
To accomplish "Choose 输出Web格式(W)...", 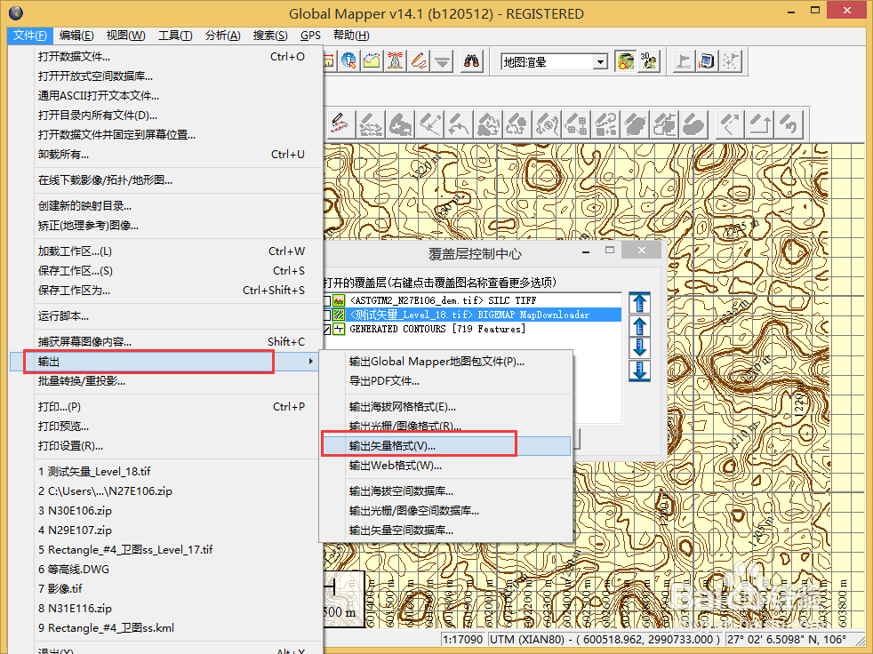I will coord(446,466).
